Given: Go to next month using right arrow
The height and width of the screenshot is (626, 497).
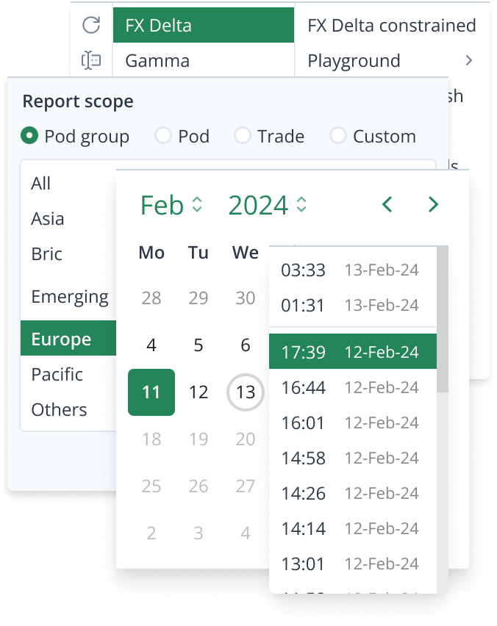Looking at the screenshot, I should click(433, 205).
